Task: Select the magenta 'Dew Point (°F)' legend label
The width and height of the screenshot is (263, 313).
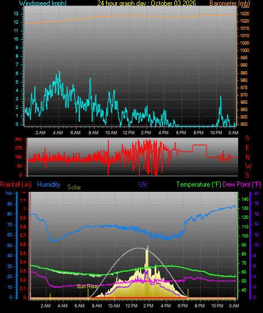Action: pos(242,184)
